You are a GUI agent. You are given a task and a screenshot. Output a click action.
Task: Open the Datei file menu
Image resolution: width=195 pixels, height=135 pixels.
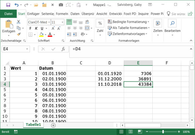tap(8, 14)
